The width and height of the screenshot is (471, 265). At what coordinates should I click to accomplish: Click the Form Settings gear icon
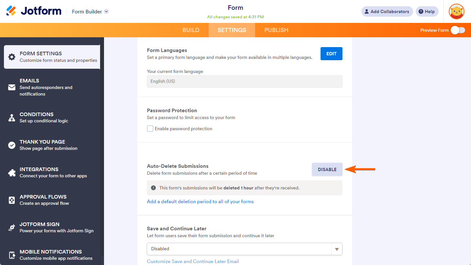(x=12, y=57)
